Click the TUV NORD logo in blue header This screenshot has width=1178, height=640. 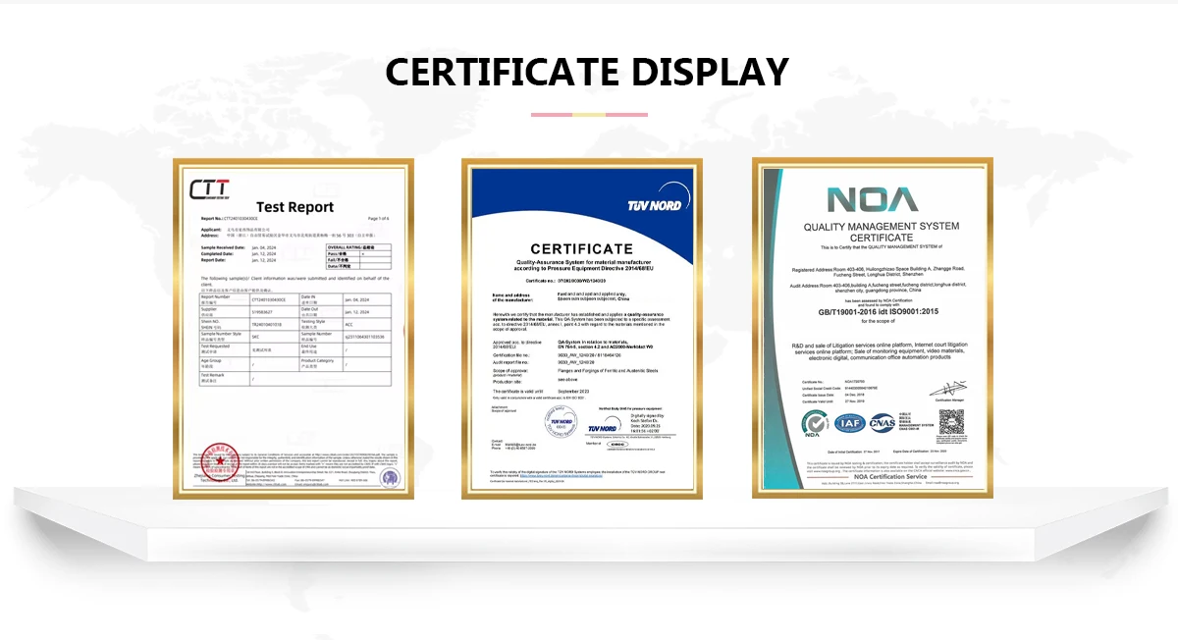(655, 205)
